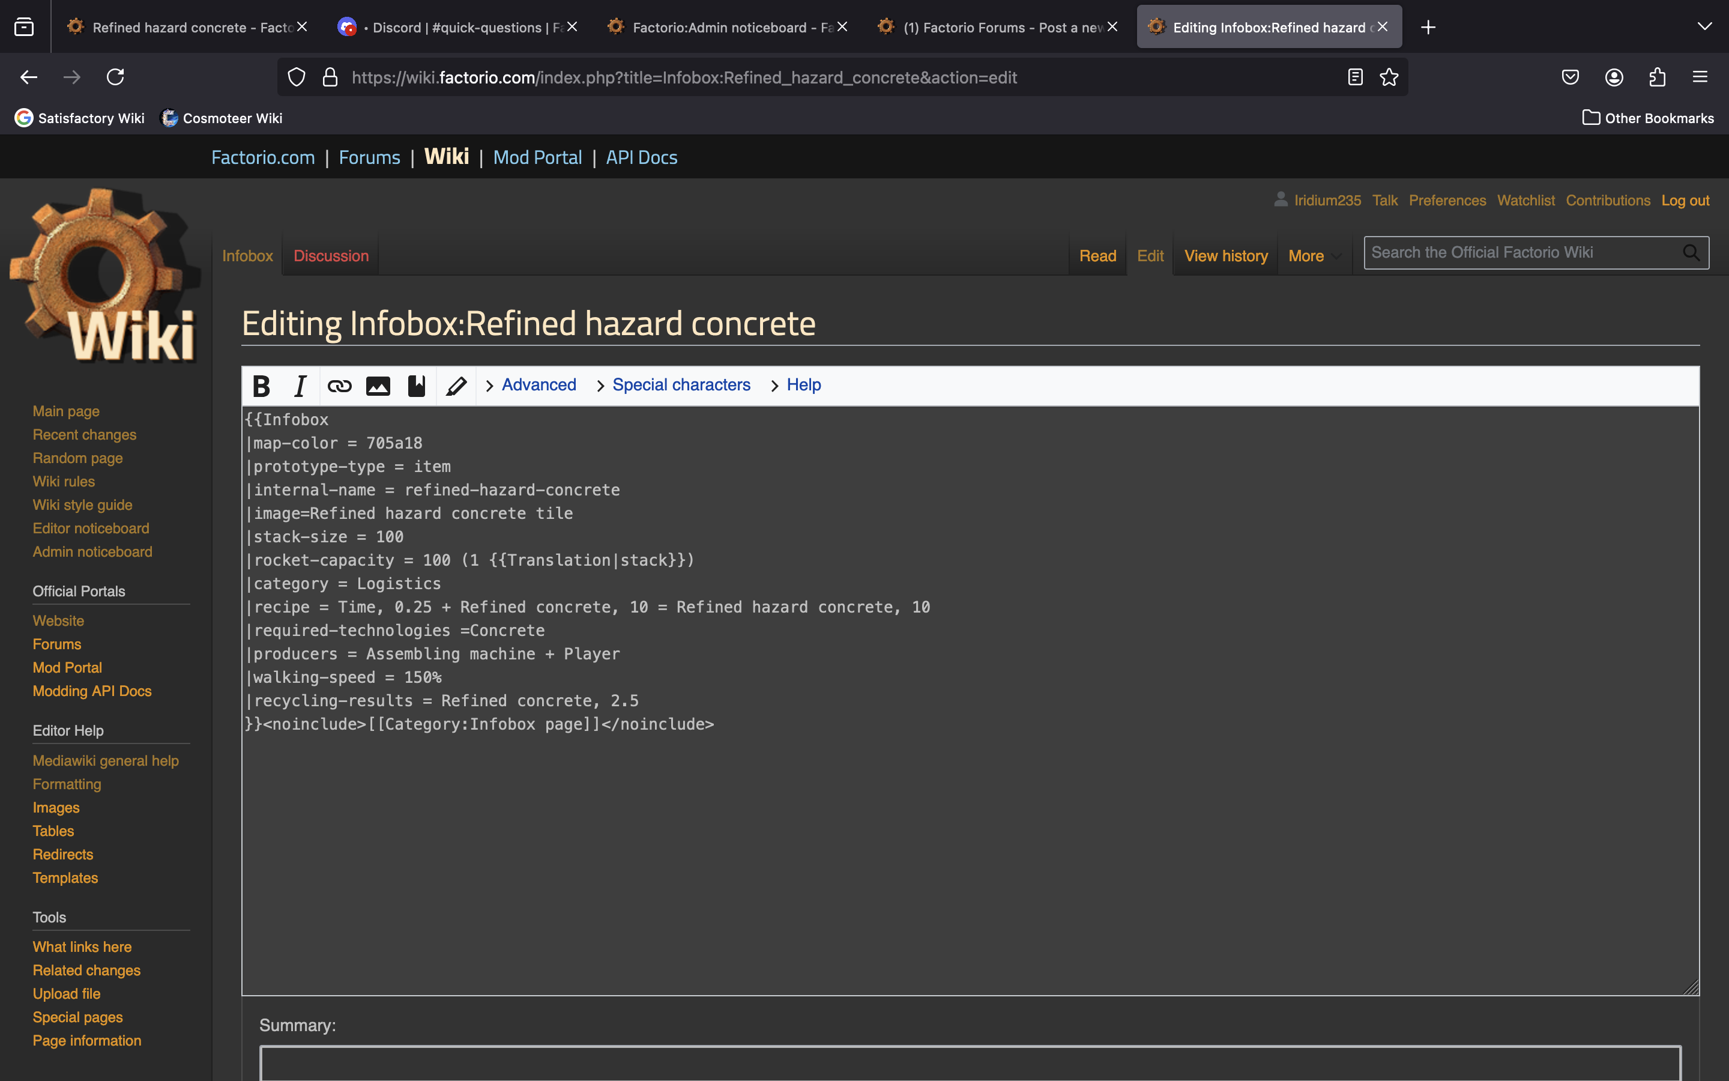Toggle syntax highlighting pencil icon
This screenshot has height=1081, width=1729.
(456, 386)
